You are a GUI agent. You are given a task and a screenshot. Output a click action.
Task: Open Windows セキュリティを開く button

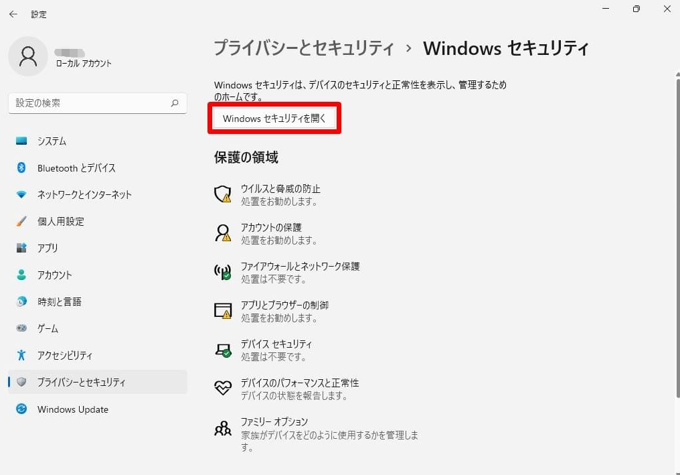274,118
